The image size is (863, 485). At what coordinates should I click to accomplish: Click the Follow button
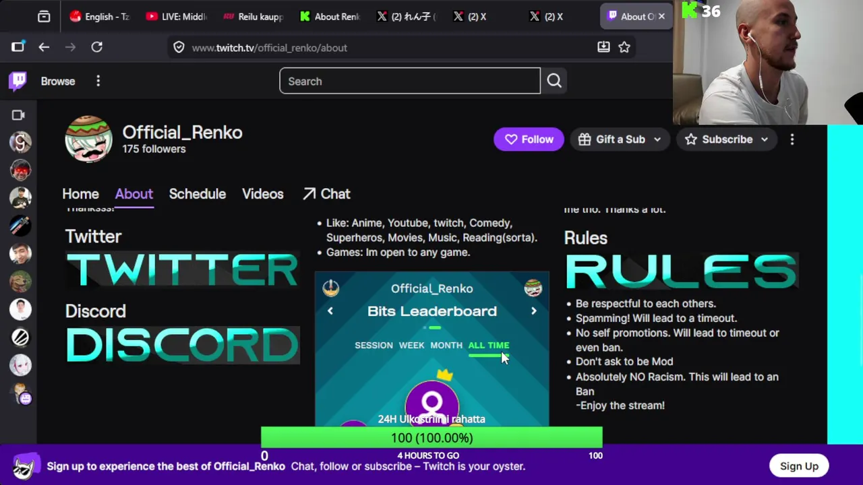pos(529,139)
